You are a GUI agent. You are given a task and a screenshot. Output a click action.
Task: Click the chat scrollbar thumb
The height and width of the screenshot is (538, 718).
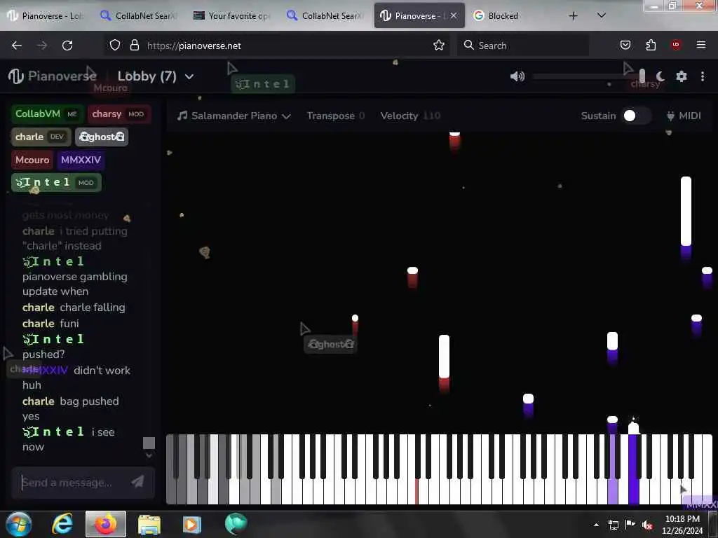(149, 443)
